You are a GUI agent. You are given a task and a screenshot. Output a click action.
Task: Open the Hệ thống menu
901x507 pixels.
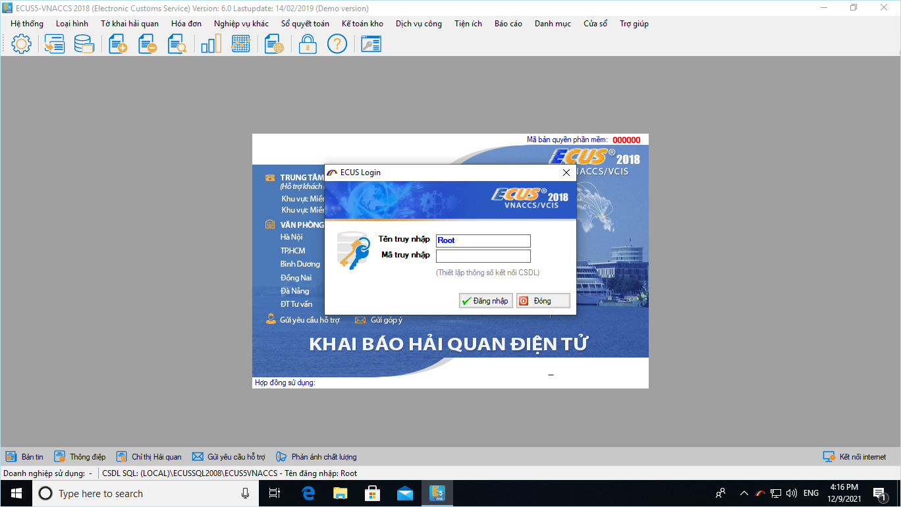tap(27, 24)
